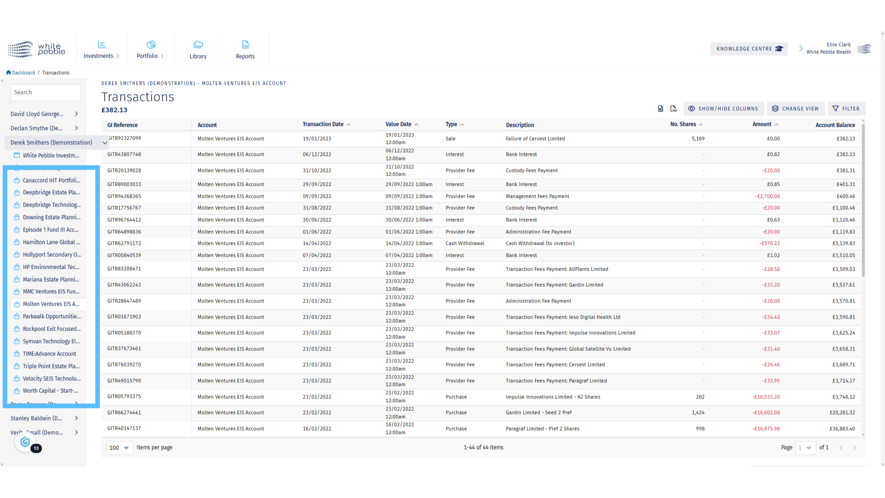Click the Dashboard breadcrumb home icon
Viewport: 885px width, 498px height.
(x=8, y=73)
